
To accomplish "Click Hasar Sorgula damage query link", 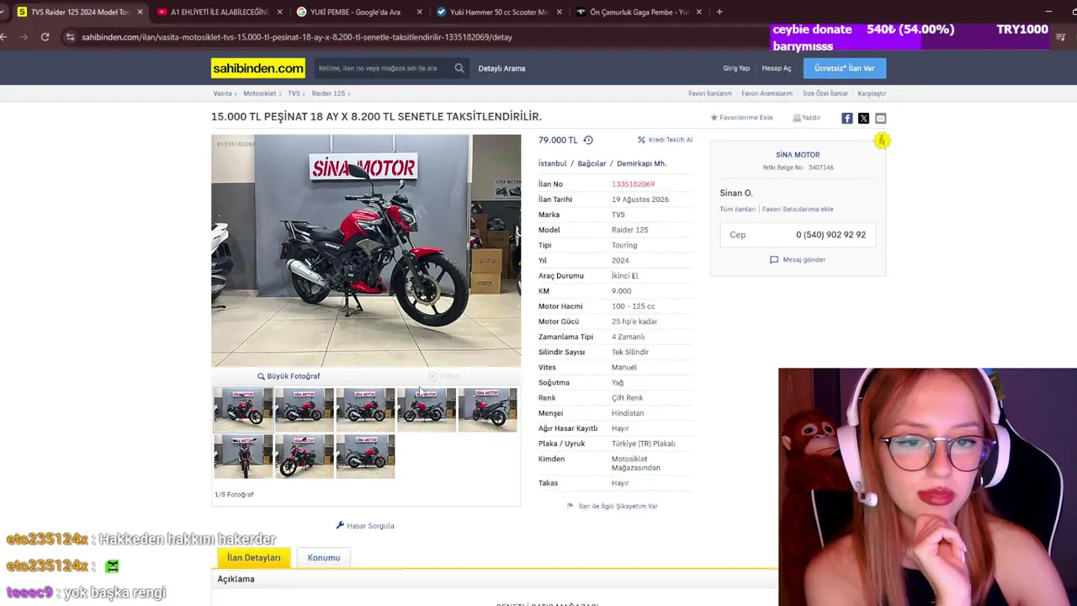I will [x=365, y=526].
